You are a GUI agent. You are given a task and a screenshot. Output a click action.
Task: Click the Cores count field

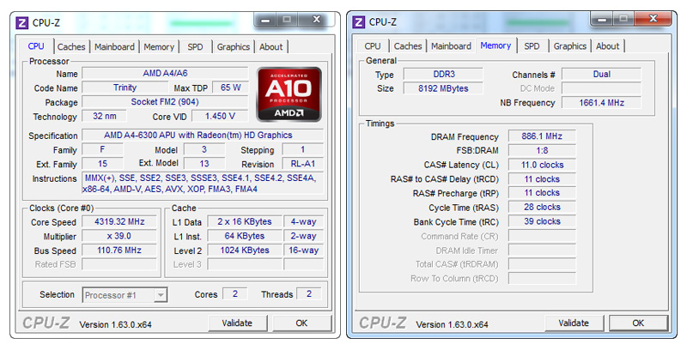coord(234,294)
